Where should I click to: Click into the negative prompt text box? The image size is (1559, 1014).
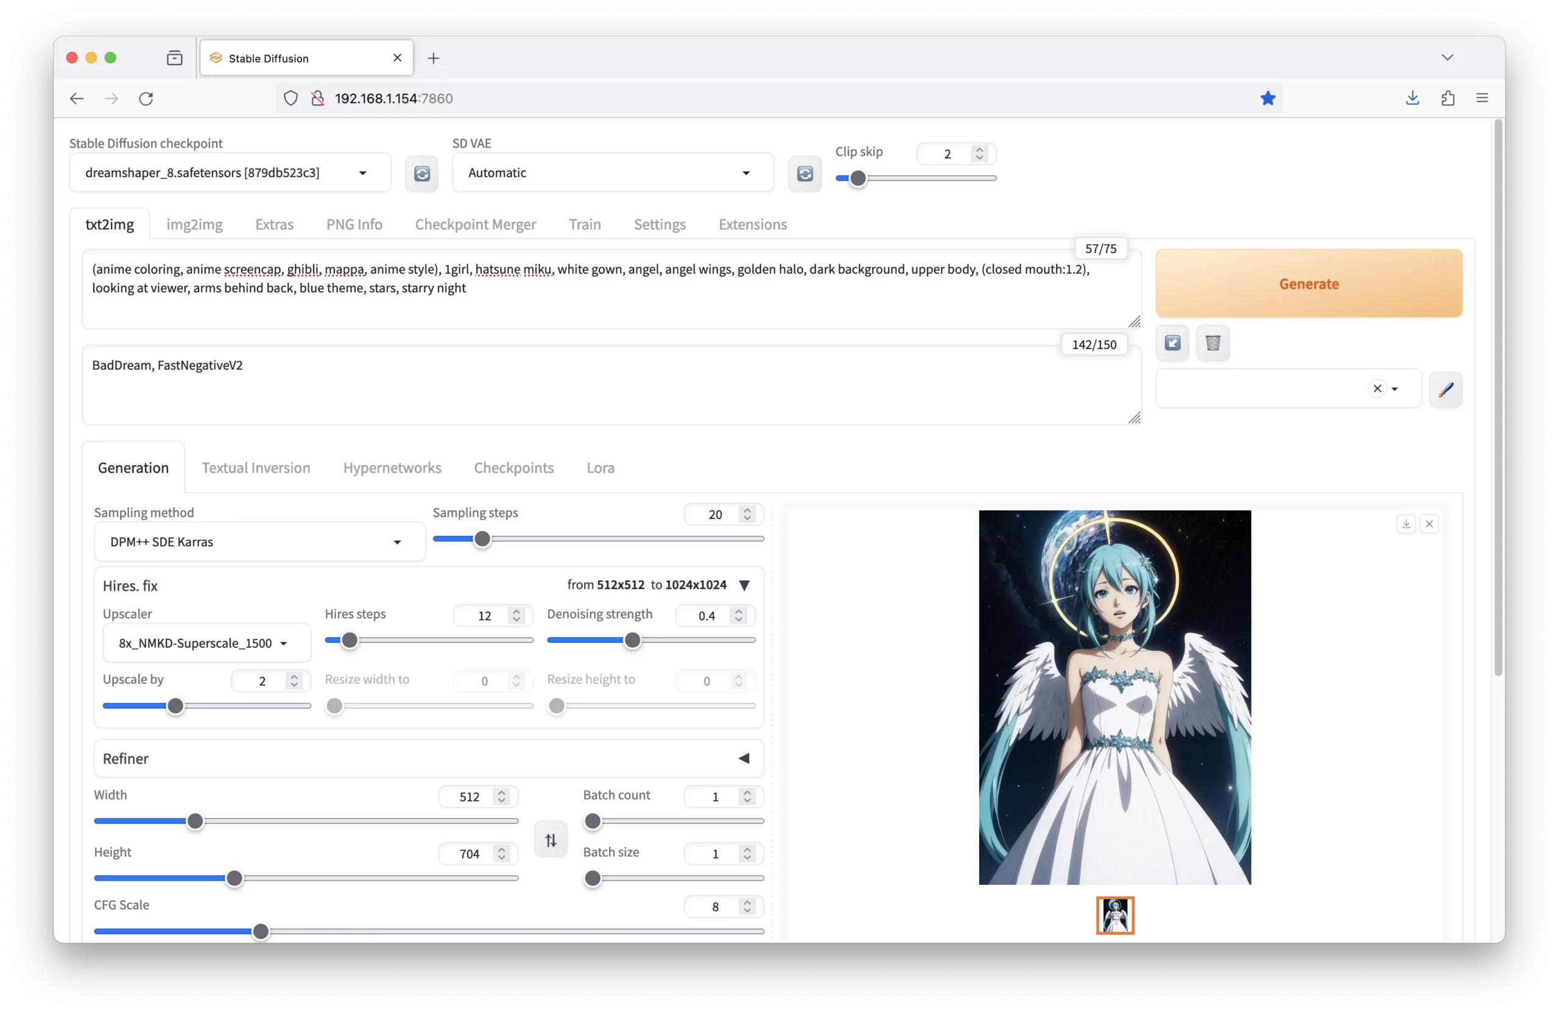pos(611,385)
